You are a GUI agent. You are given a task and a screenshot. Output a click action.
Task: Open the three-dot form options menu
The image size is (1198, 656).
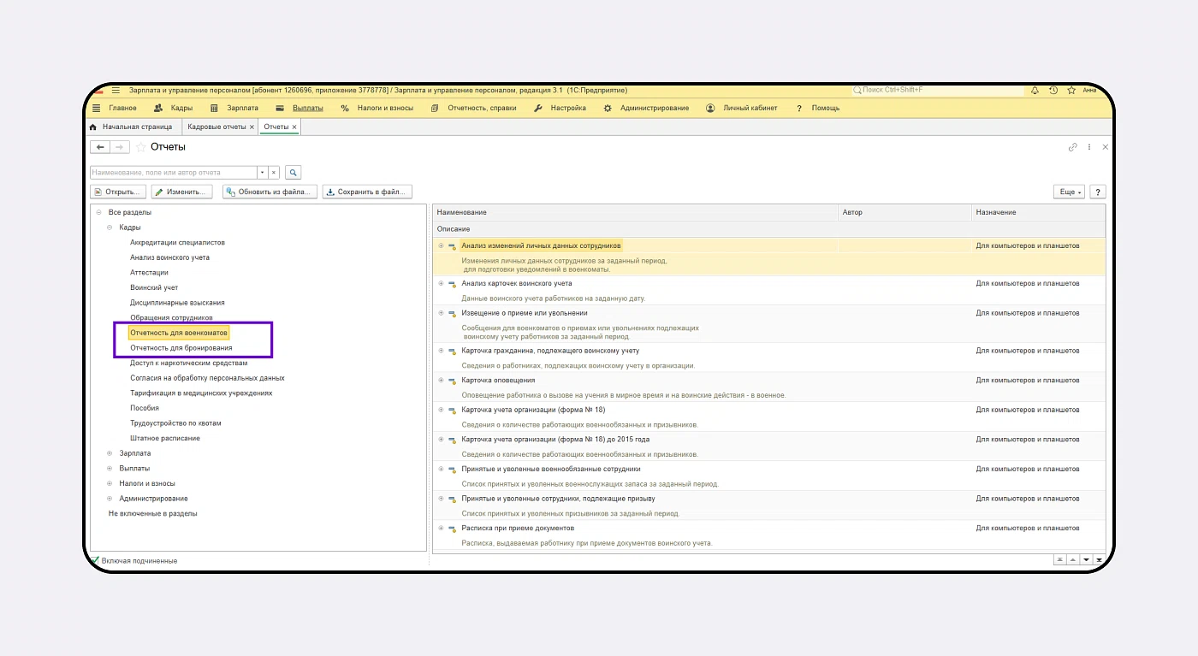pyautogui.click(x=1089, y=147)
